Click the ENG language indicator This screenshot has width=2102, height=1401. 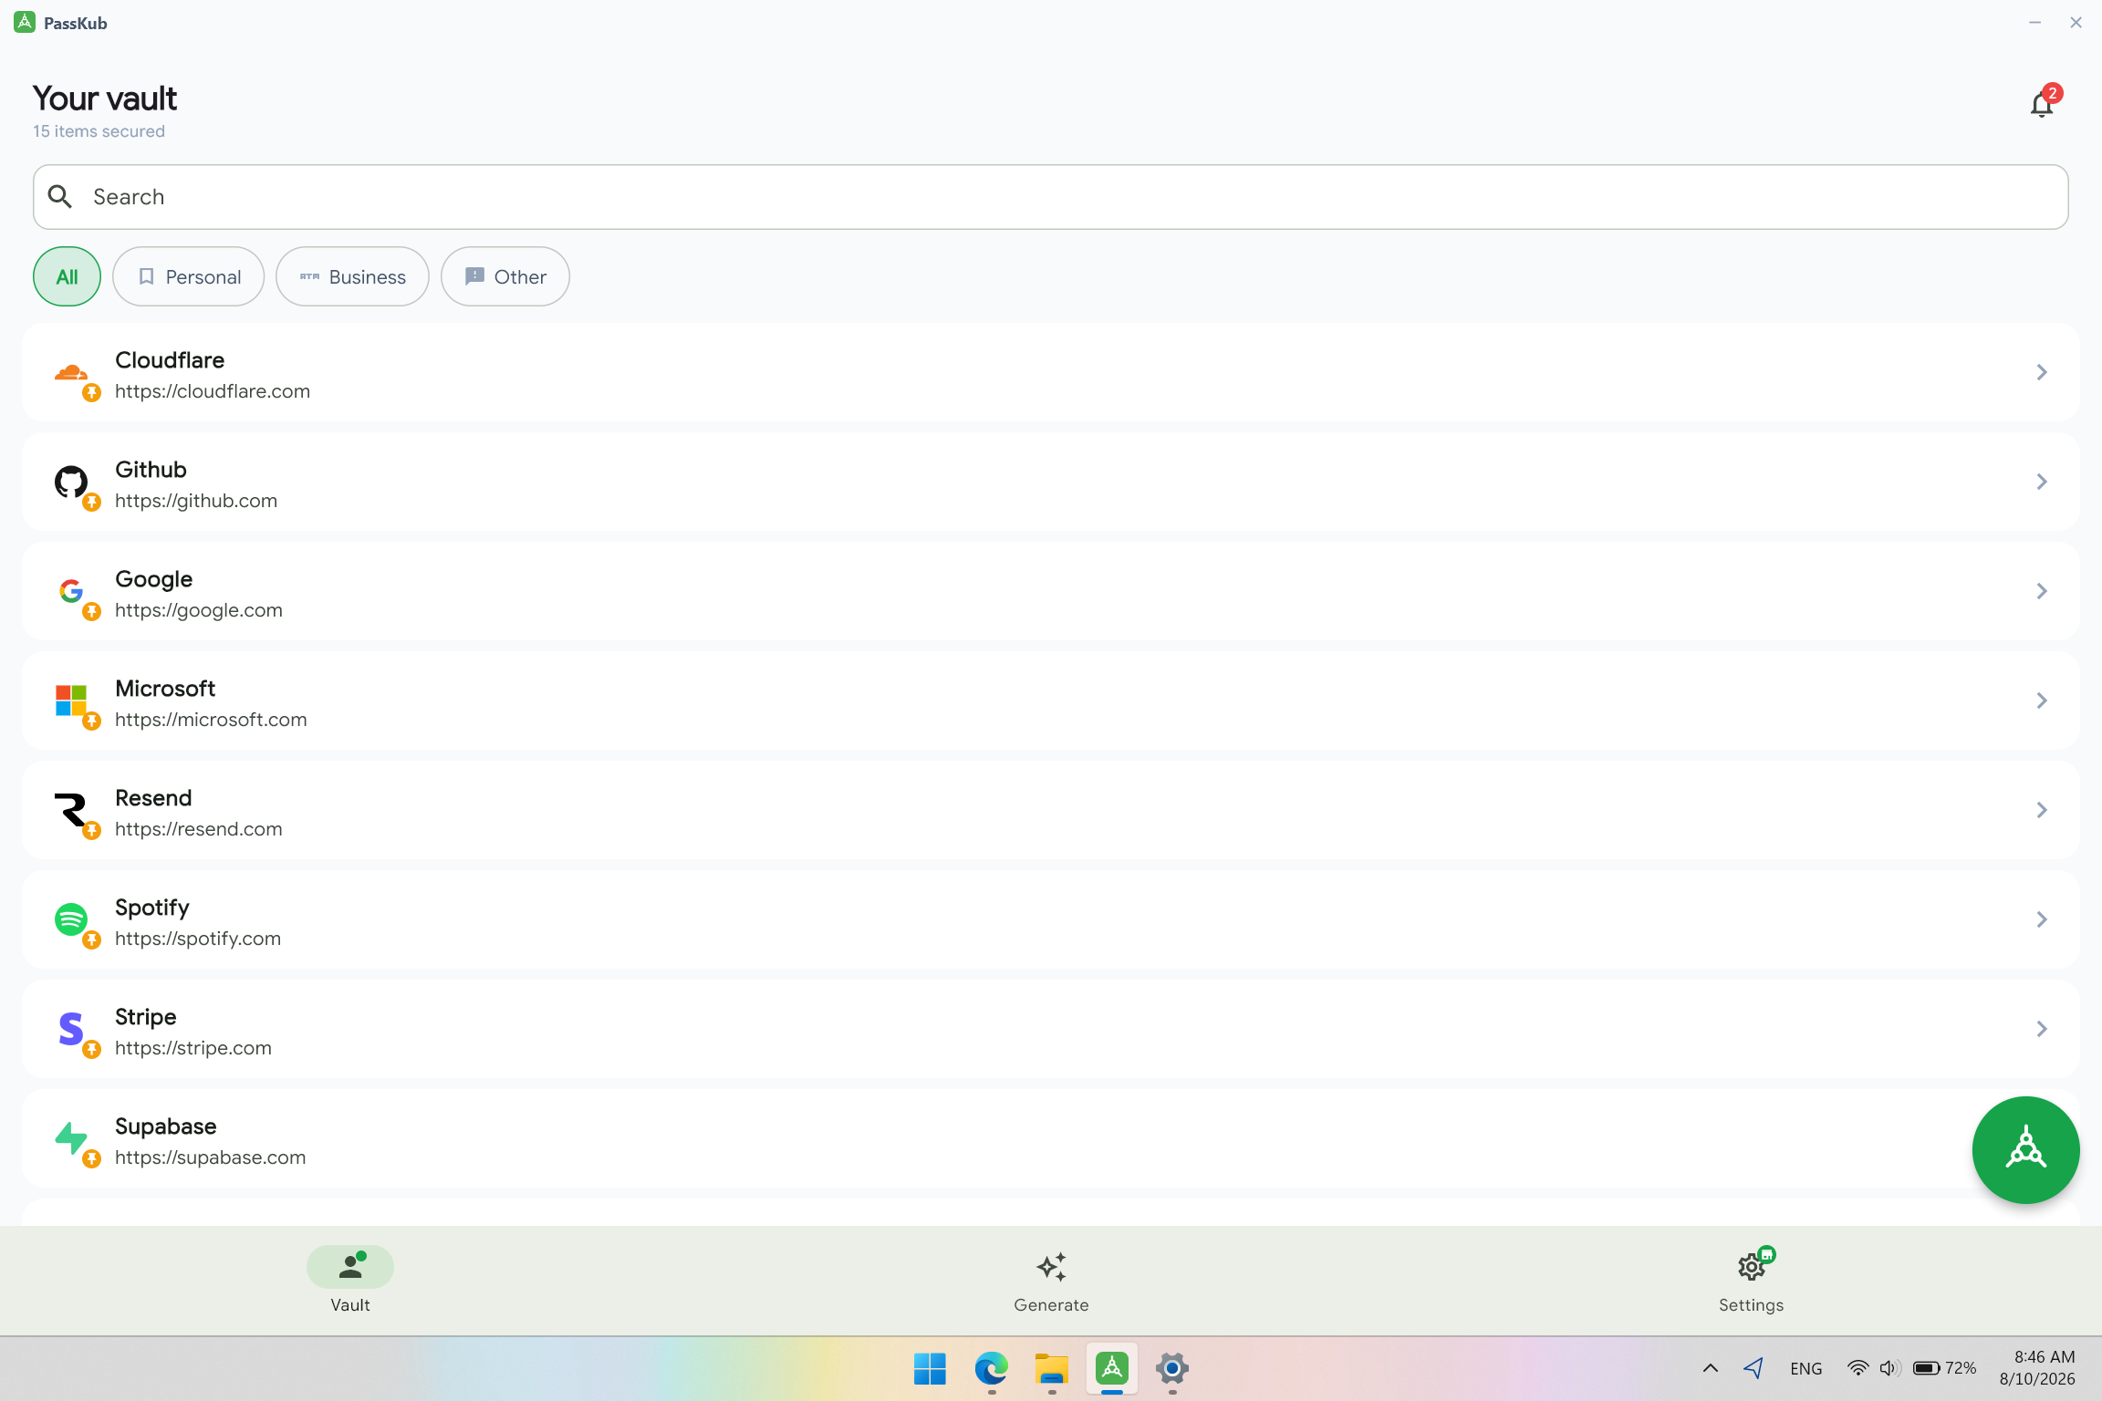tap(1805, 1368)
